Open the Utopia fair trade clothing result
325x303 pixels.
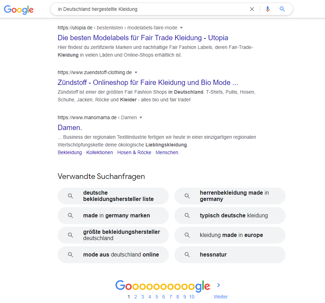coord(143,37)
